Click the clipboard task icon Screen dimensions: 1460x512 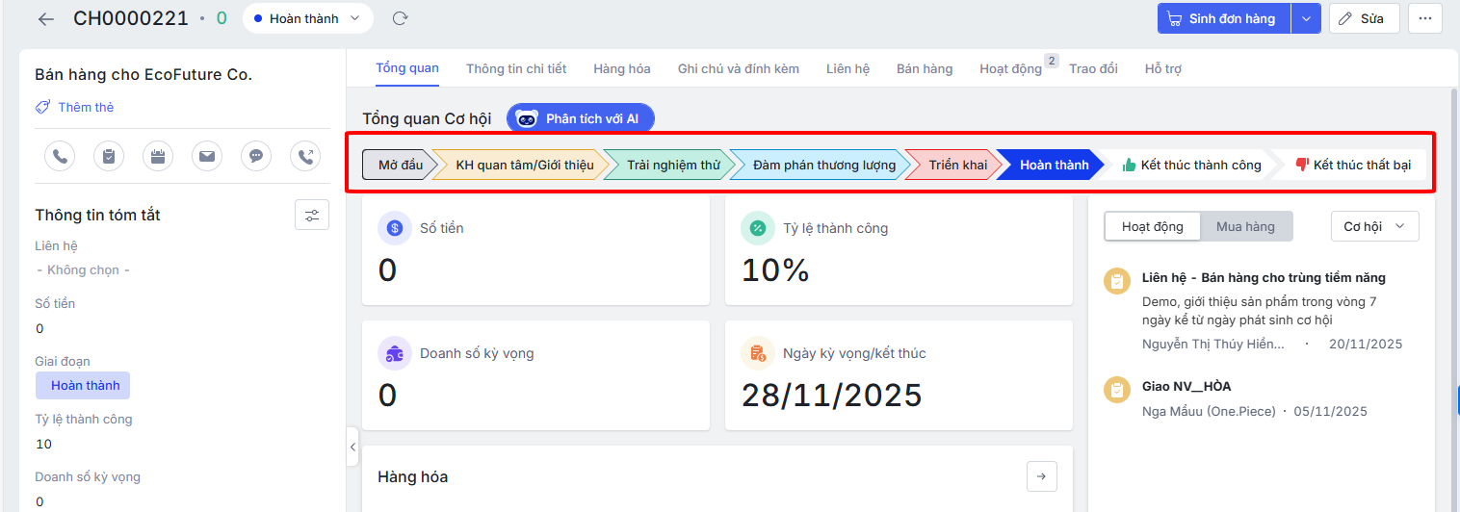point(109,155)
